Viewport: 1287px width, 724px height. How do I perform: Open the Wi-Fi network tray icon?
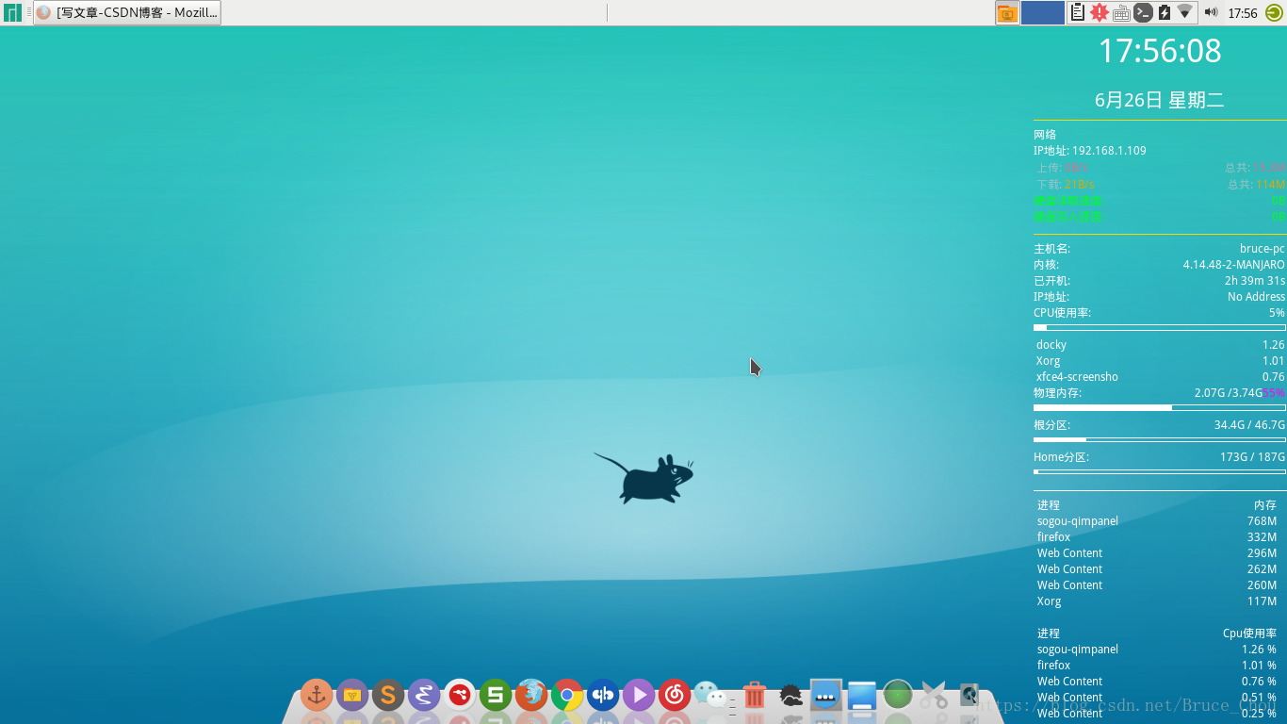click(x=1185, y=12)
